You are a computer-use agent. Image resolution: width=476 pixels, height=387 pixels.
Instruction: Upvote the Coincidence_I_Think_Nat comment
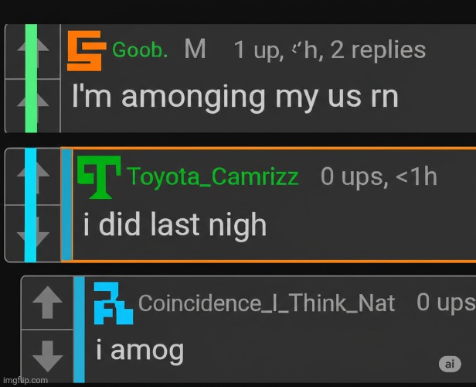tap(47, 303)
